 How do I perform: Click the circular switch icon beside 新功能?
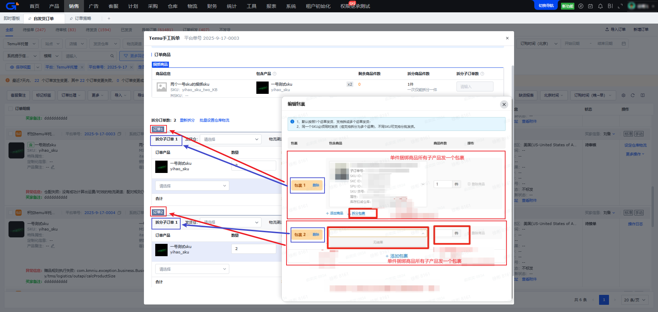581,6
